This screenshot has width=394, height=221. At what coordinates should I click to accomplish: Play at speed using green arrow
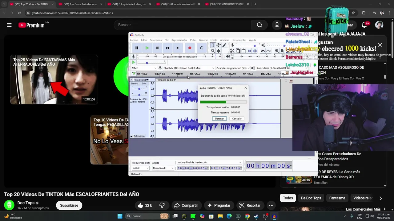click(134, 62)
